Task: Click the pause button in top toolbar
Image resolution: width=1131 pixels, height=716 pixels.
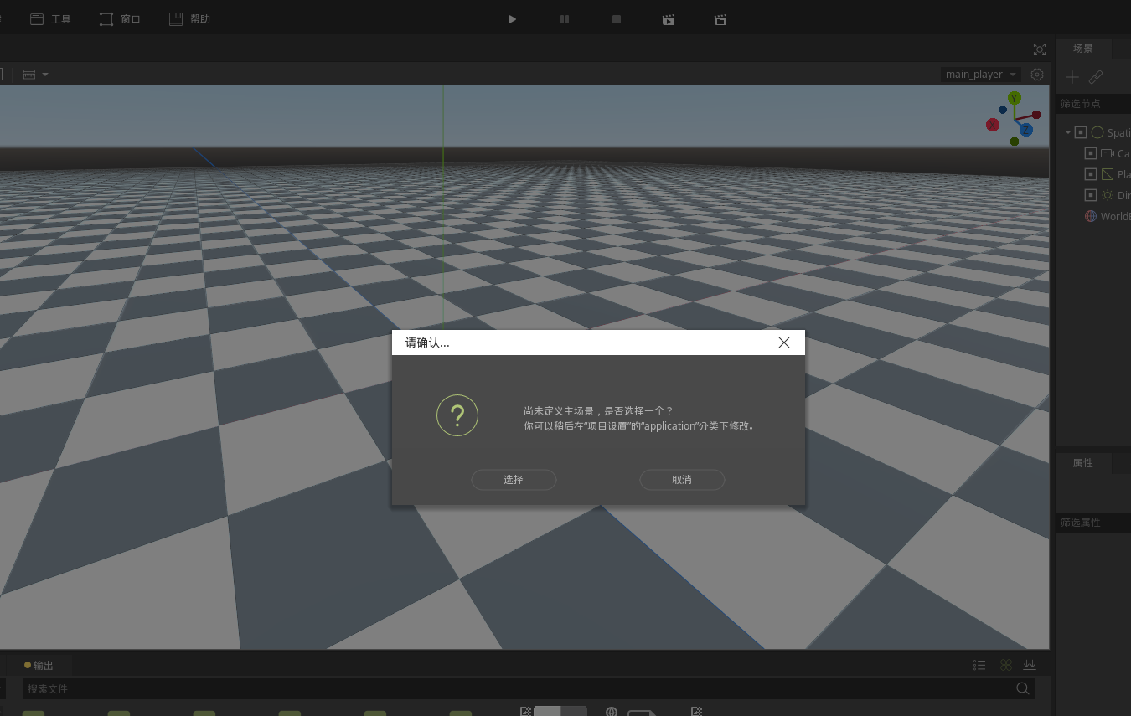Action: pos(565,19)
